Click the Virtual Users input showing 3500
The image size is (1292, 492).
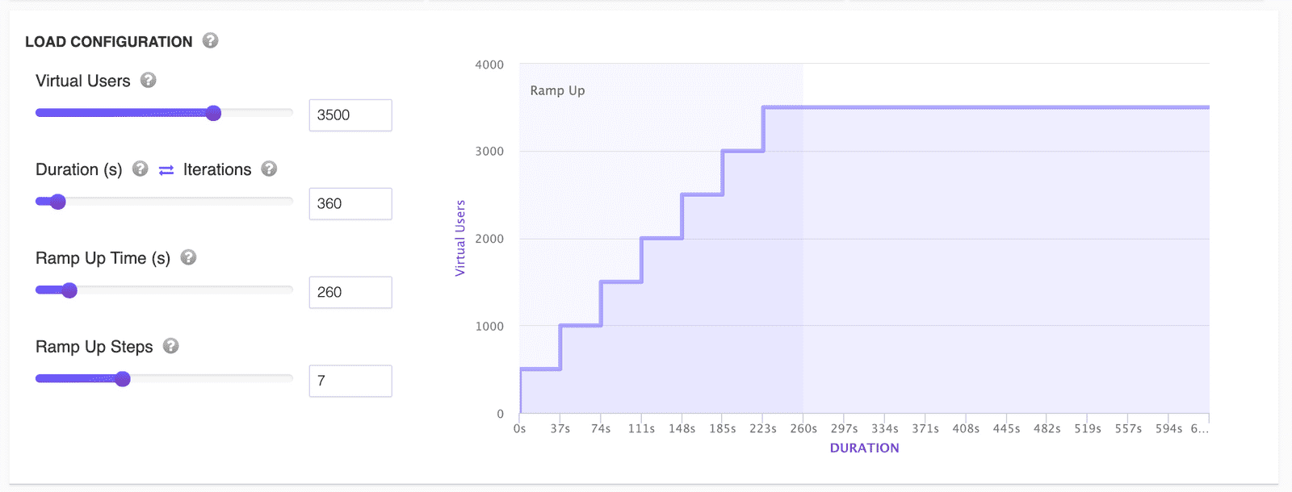pyautogui.click(x=350, y=115)
